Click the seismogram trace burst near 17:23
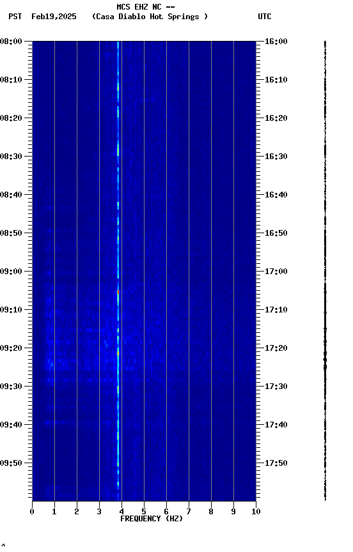Viewport: 353px width, 552px height. (325, 363)
